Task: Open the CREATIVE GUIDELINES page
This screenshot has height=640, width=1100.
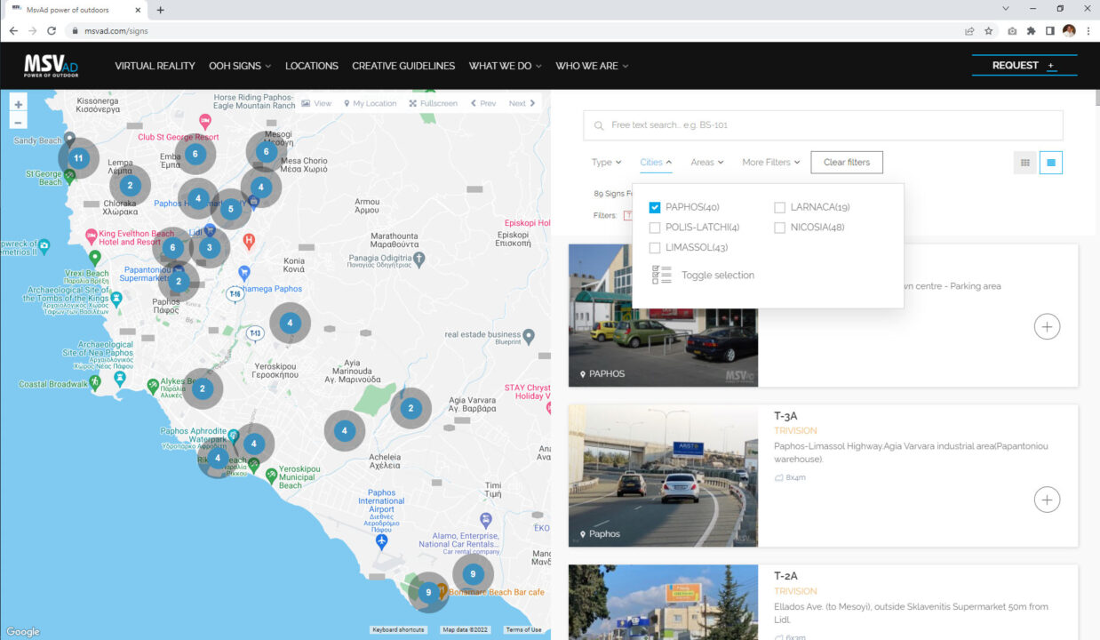Action: pyautogui.click(x=403, y=66)
